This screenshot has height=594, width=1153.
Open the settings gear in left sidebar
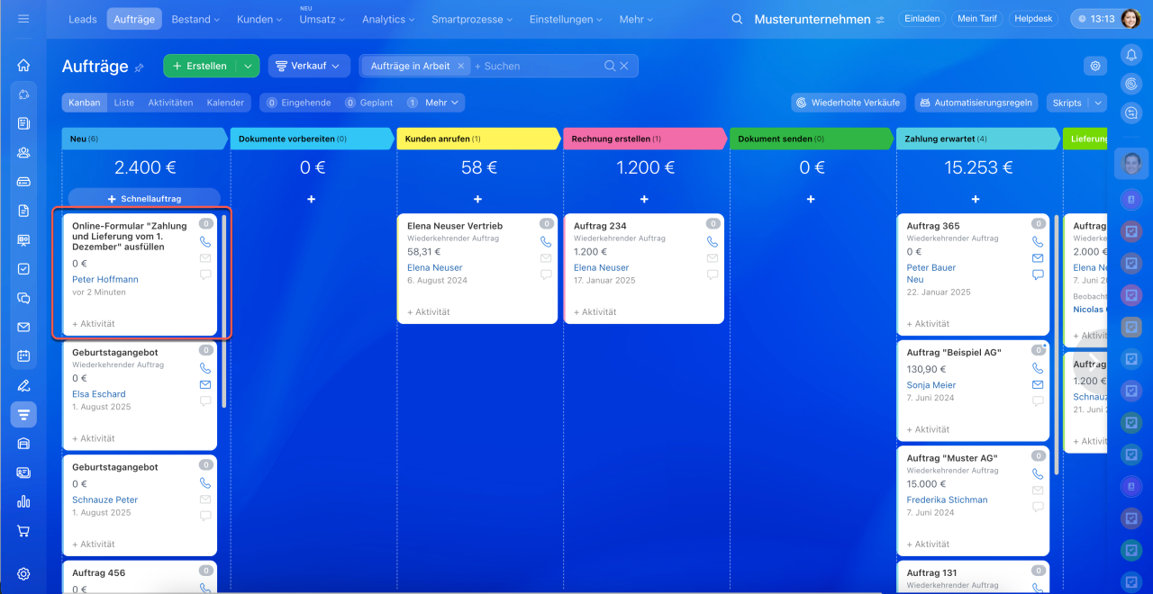(23, 574)
